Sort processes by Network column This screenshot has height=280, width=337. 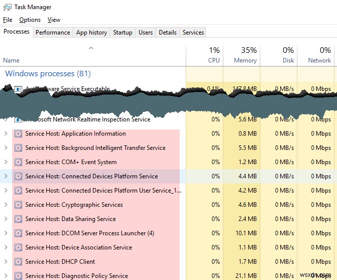pos(316,55)
